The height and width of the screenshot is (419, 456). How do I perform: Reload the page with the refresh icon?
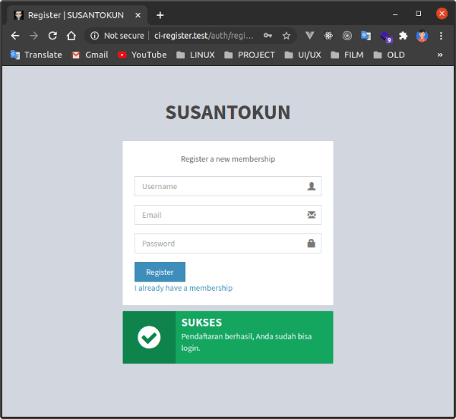pyautogui.click(x=52, y=36)
